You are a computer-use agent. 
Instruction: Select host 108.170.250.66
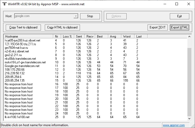click(x=15, y=70)
